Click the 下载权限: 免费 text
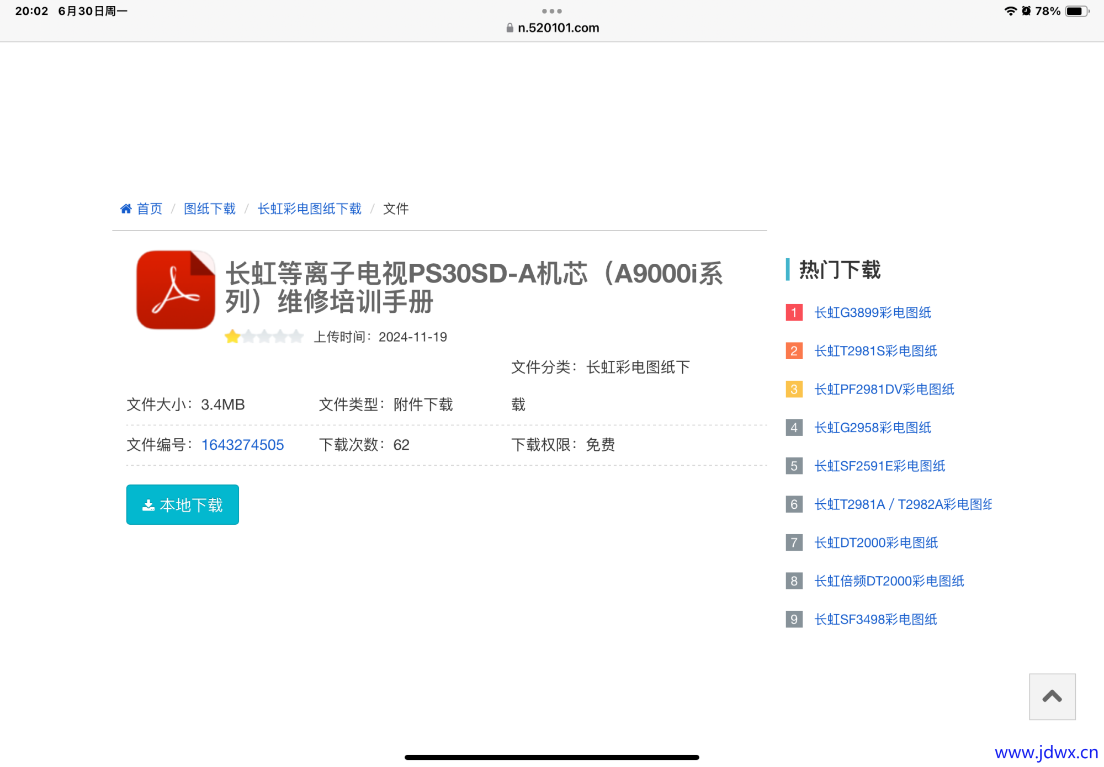Screen dimensions: 1104x767 point(563,445)
